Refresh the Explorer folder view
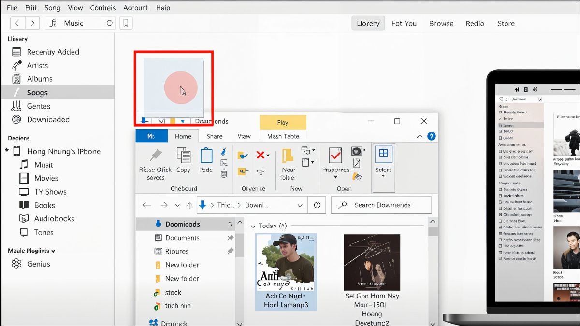 point(317,205)
